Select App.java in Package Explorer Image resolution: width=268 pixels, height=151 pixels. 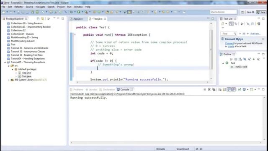[26, 73]
